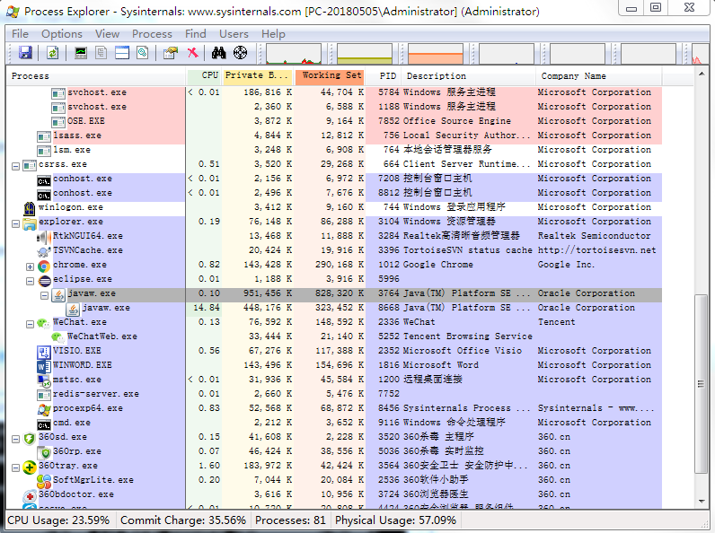Click the Processes: 81 status field

pos(290,520)
